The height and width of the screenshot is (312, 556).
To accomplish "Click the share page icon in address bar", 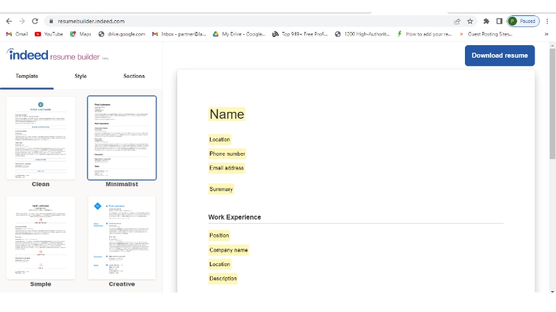I will (457, 22).
